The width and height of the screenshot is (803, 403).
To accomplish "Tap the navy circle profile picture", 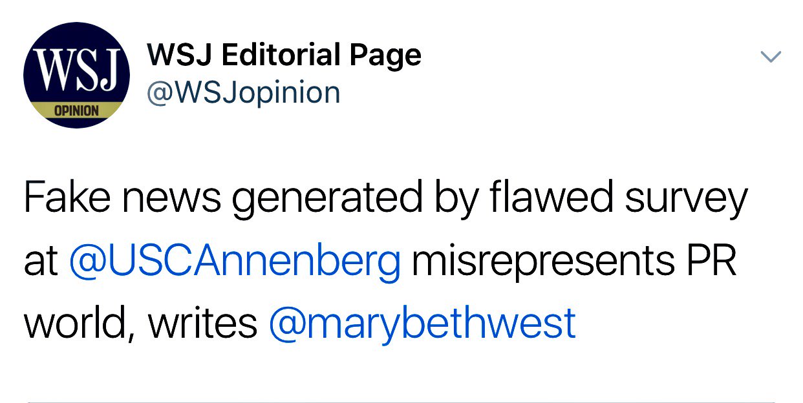I will coord(76,74).
